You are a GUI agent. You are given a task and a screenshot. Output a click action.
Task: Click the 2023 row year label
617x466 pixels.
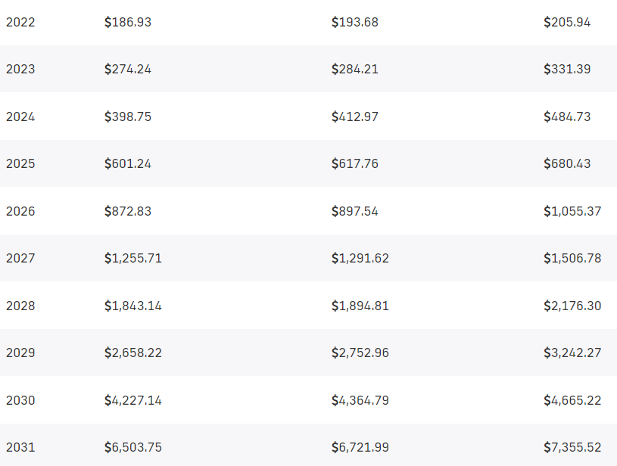pos(20,69)
